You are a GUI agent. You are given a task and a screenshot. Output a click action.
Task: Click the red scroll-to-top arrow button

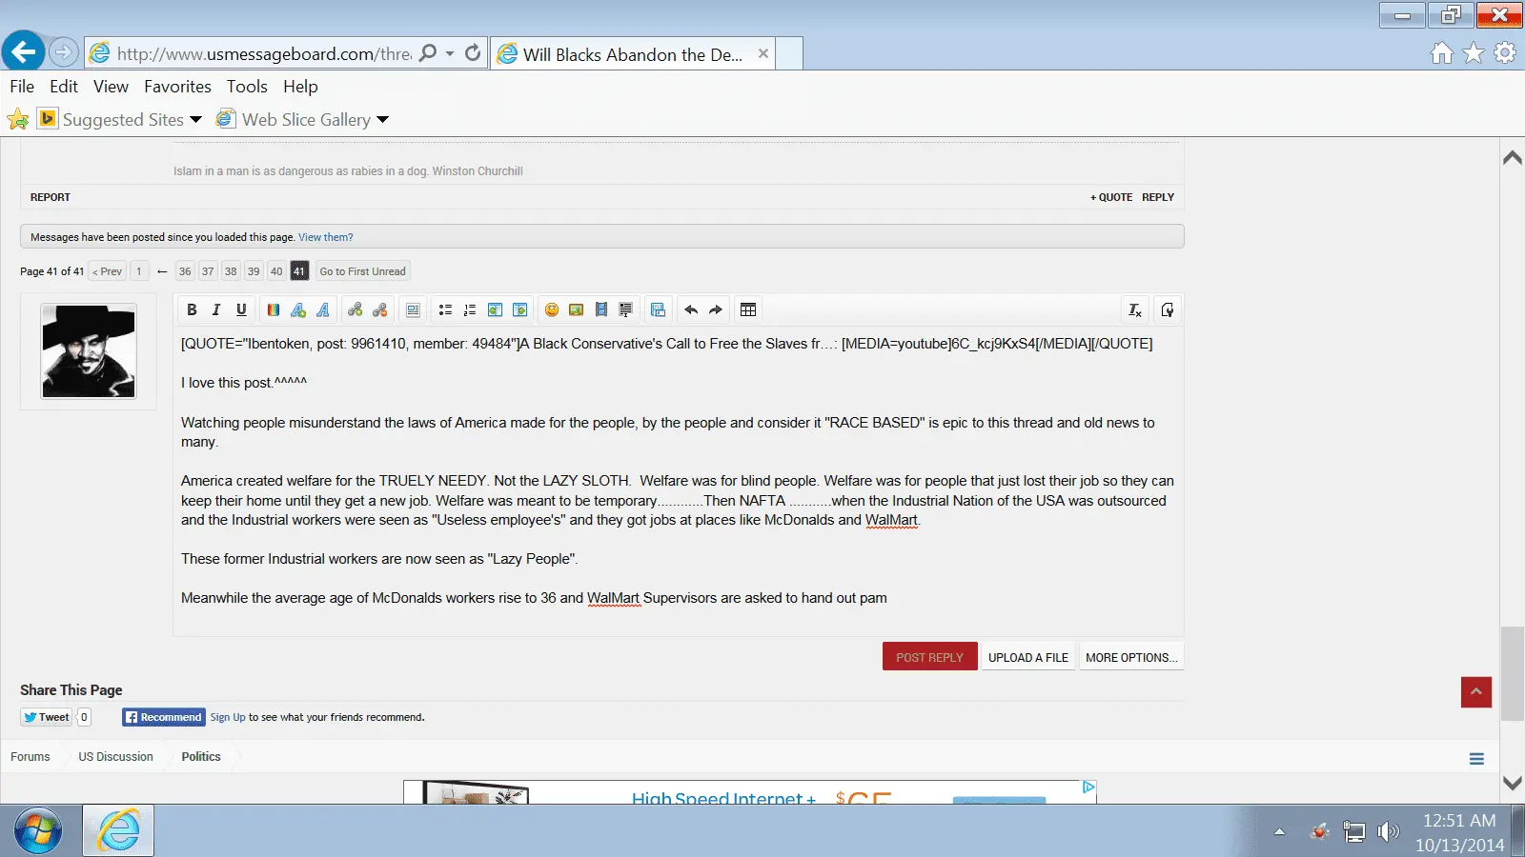(1476, 692)
